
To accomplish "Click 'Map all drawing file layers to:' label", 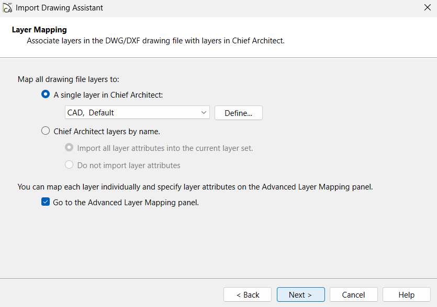I will 69,79.
